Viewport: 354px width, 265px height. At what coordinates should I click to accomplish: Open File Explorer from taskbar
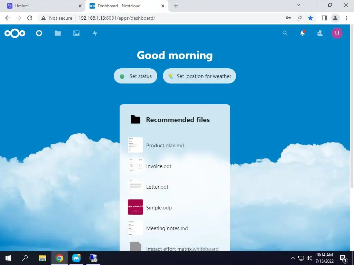(x=42, y=258)
